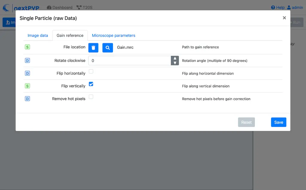
Task: Click the D badge beside Rotate clockwise
Action: click(27, 61)
